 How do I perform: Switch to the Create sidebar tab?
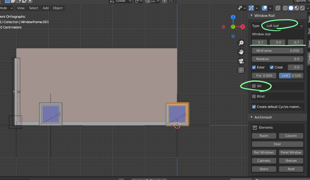309,58
